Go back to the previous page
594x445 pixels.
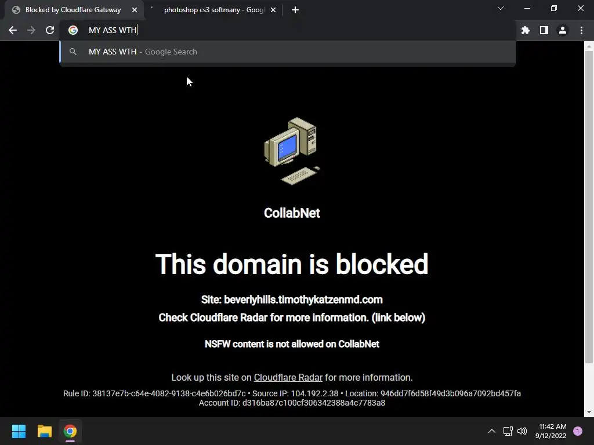pos(13,30)
